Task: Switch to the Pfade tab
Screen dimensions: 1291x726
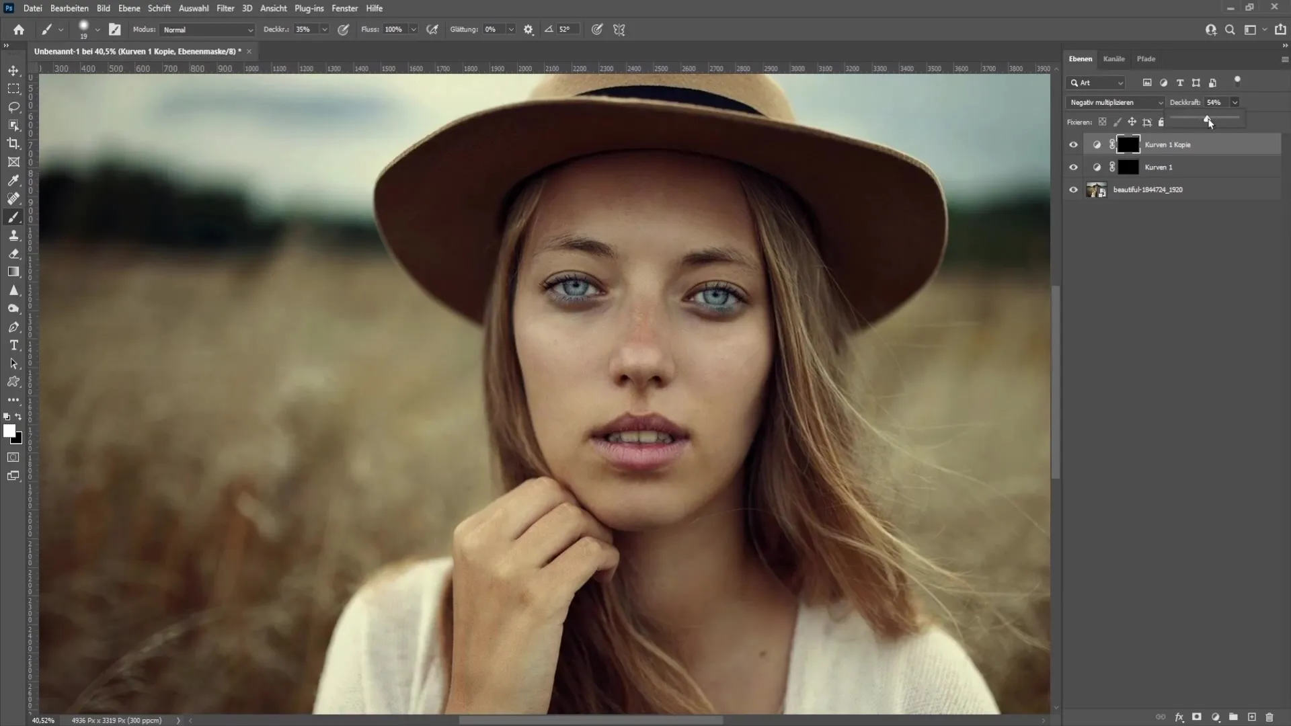Action: coord(1146,58)
